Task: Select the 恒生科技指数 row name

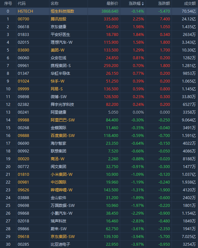Action: click(x=62, y=11)
